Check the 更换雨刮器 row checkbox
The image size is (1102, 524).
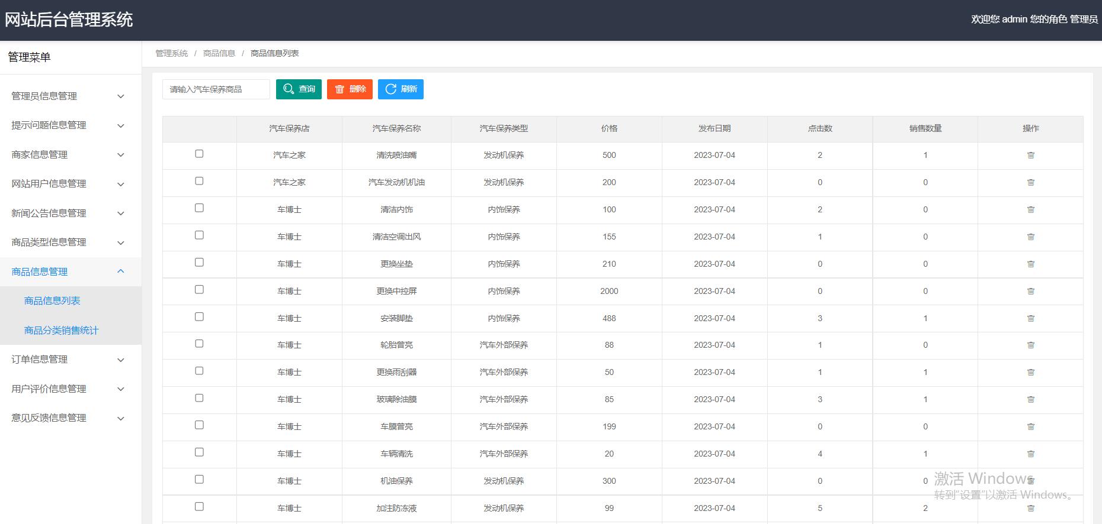(x=199, y=371)
